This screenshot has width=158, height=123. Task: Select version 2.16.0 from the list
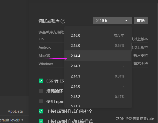click(97, 35)
